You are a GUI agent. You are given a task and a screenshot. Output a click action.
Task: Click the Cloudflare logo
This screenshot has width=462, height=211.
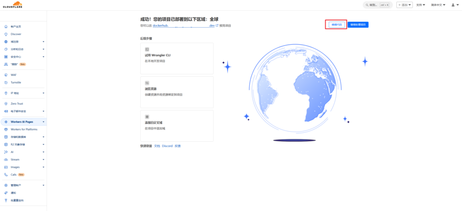13,5
